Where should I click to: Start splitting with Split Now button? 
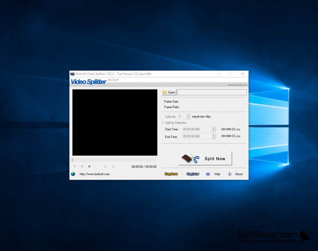click(205, 159)
